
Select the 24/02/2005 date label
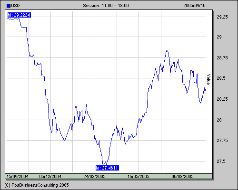coord(95,176)
